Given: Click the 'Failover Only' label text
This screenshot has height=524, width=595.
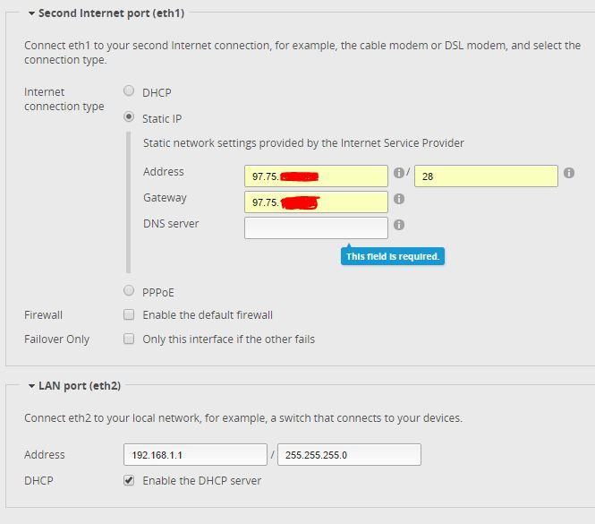Looking at the screenshot, I should [57, 339].
